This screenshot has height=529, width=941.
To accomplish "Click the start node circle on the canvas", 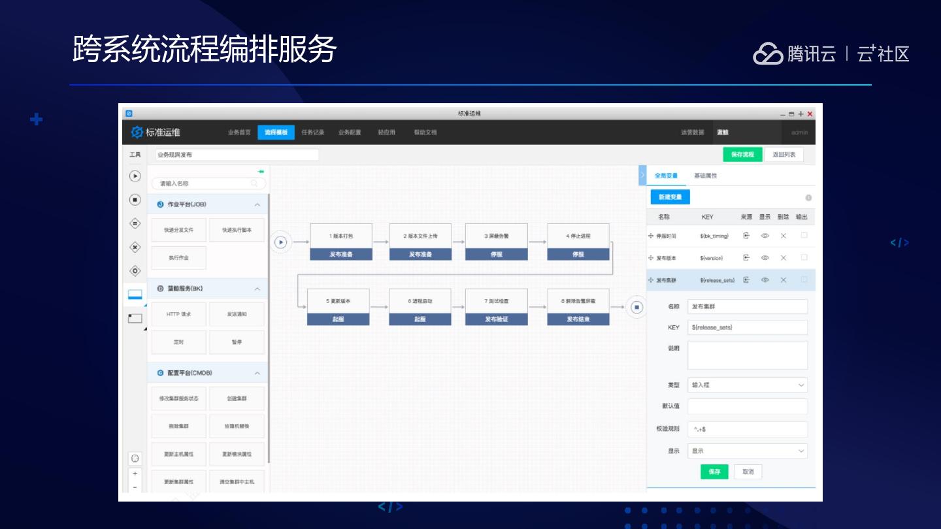I will pyautogui.click(x=281, y=242).
